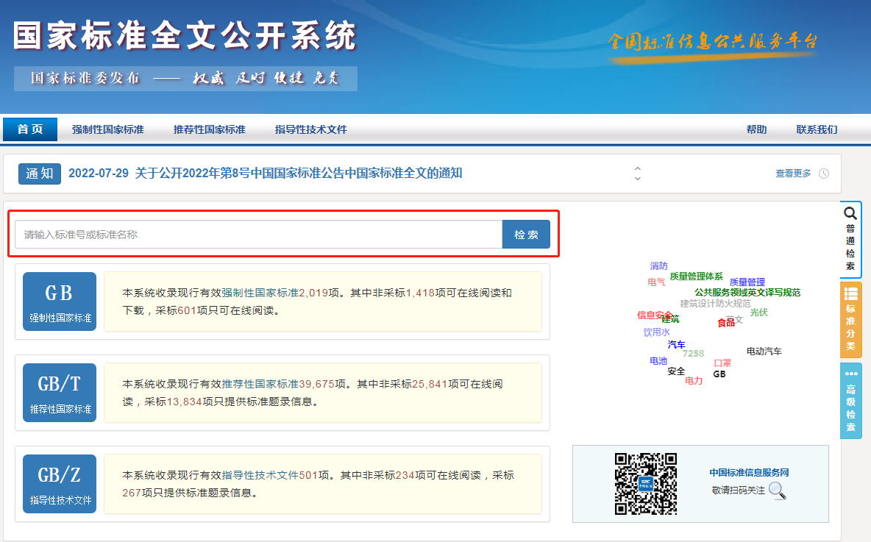Click the magnifier icon next to 敬请扫码关注

[x=777, y=491]
